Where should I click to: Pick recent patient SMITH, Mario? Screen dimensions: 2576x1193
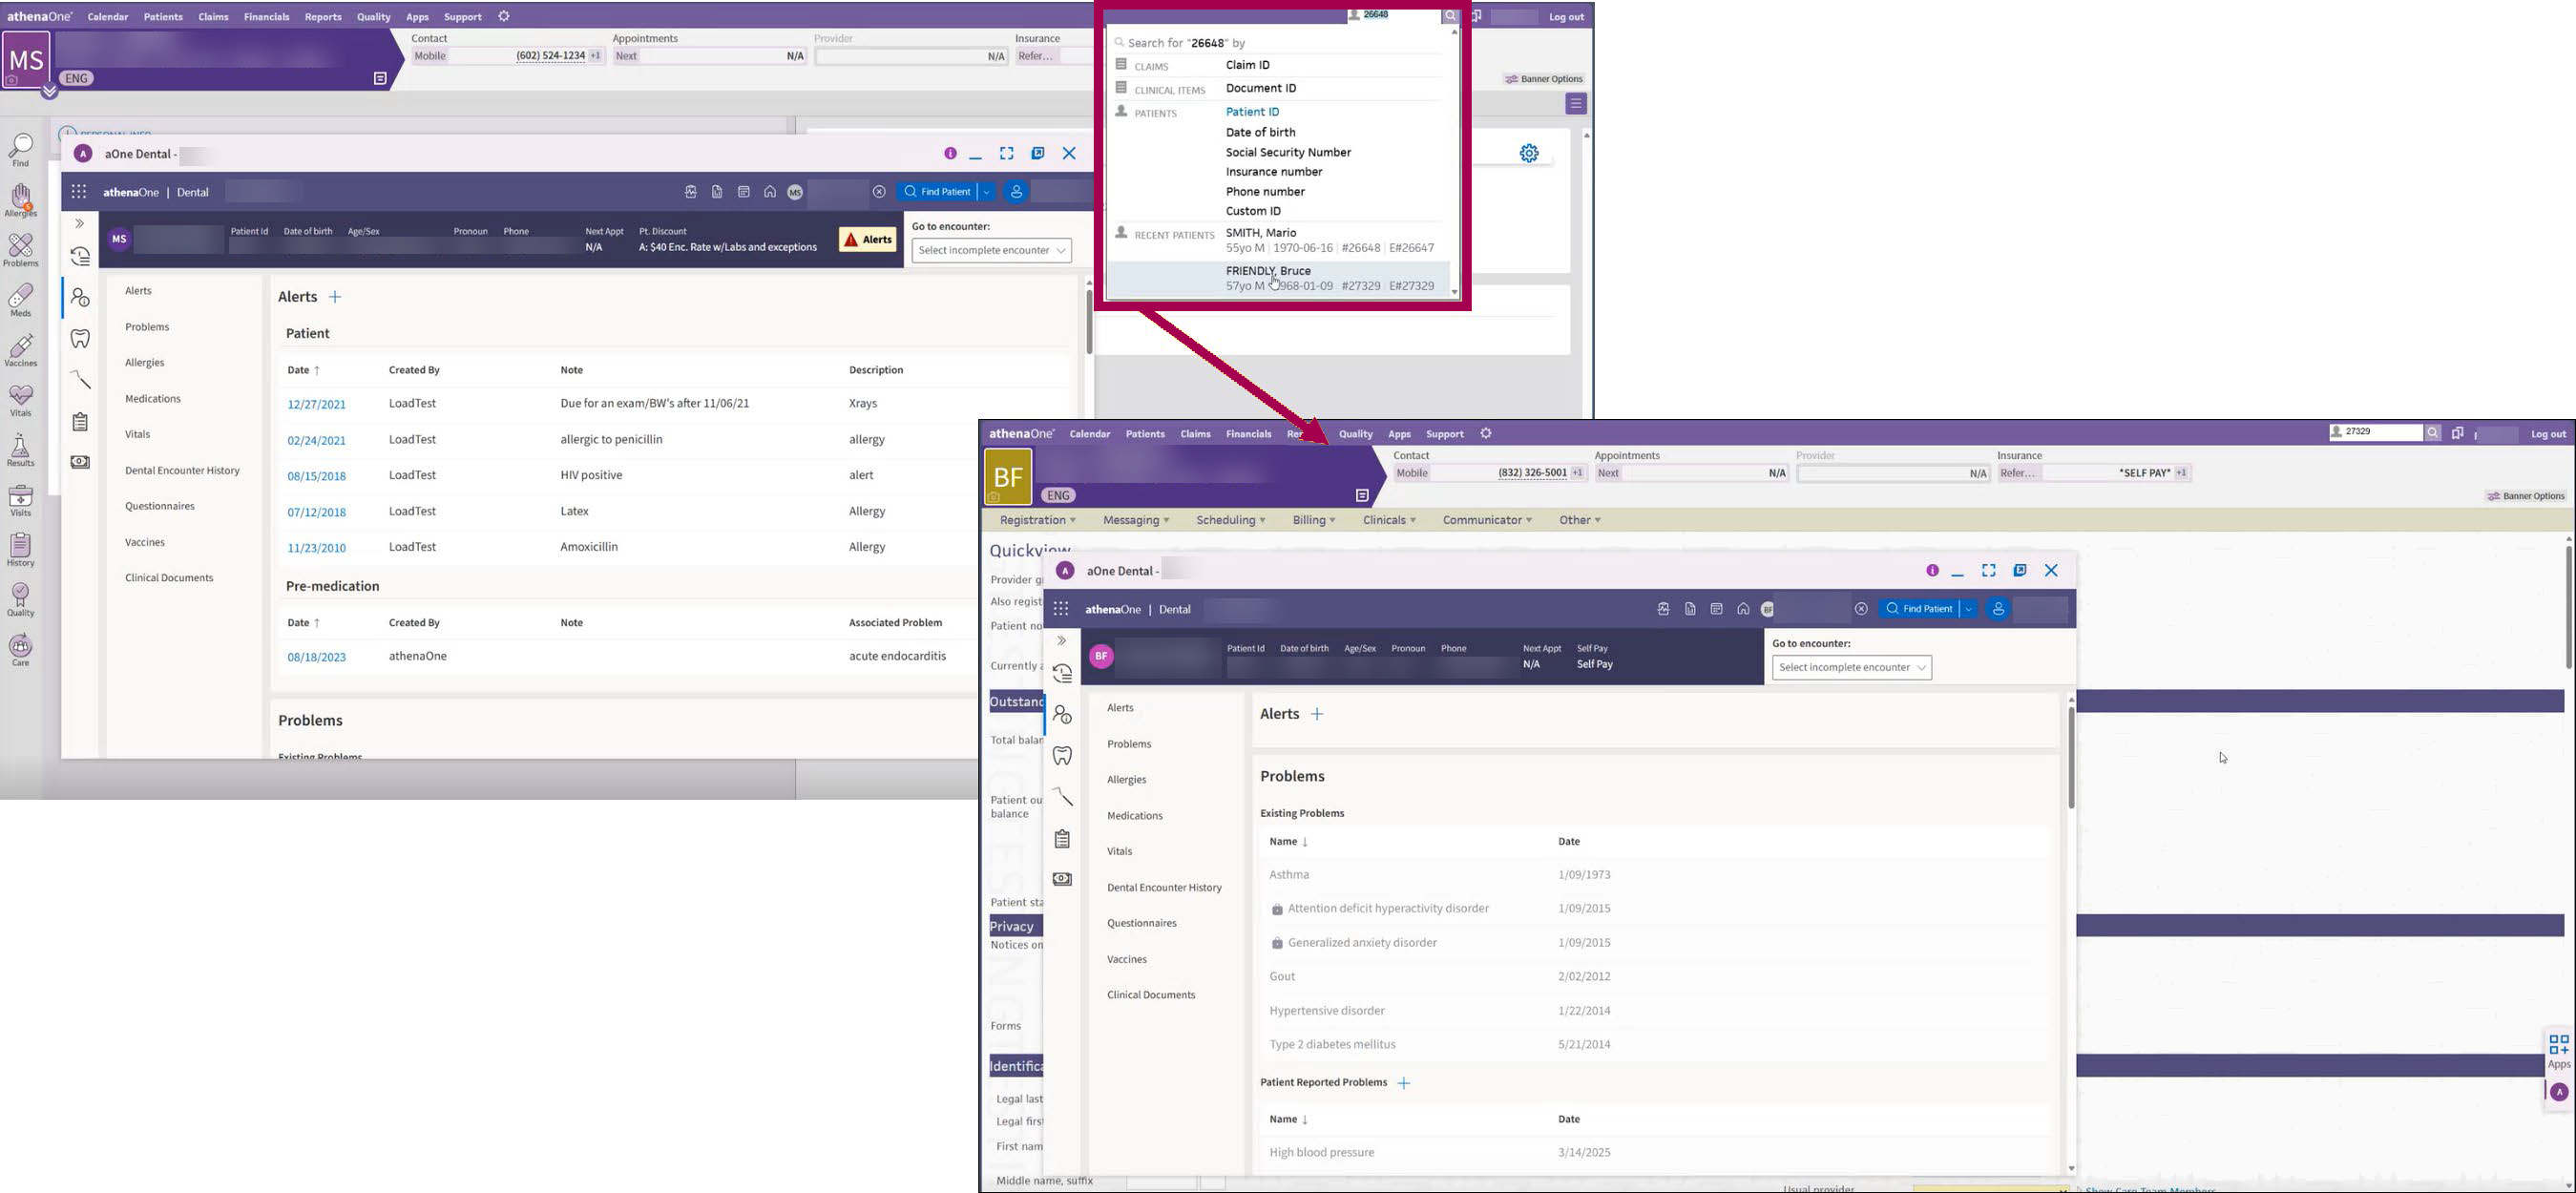(1330, 241)
